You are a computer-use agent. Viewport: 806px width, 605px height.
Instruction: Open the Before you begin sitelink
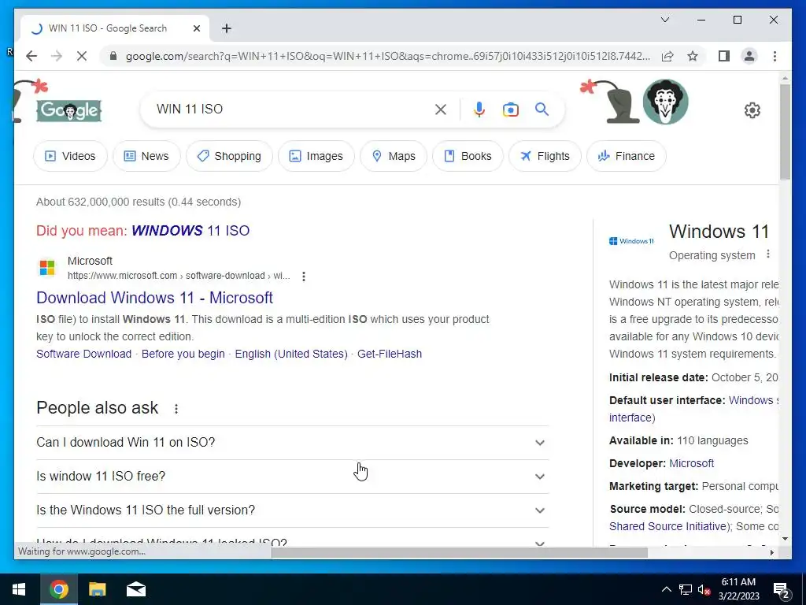click(183, 354)
